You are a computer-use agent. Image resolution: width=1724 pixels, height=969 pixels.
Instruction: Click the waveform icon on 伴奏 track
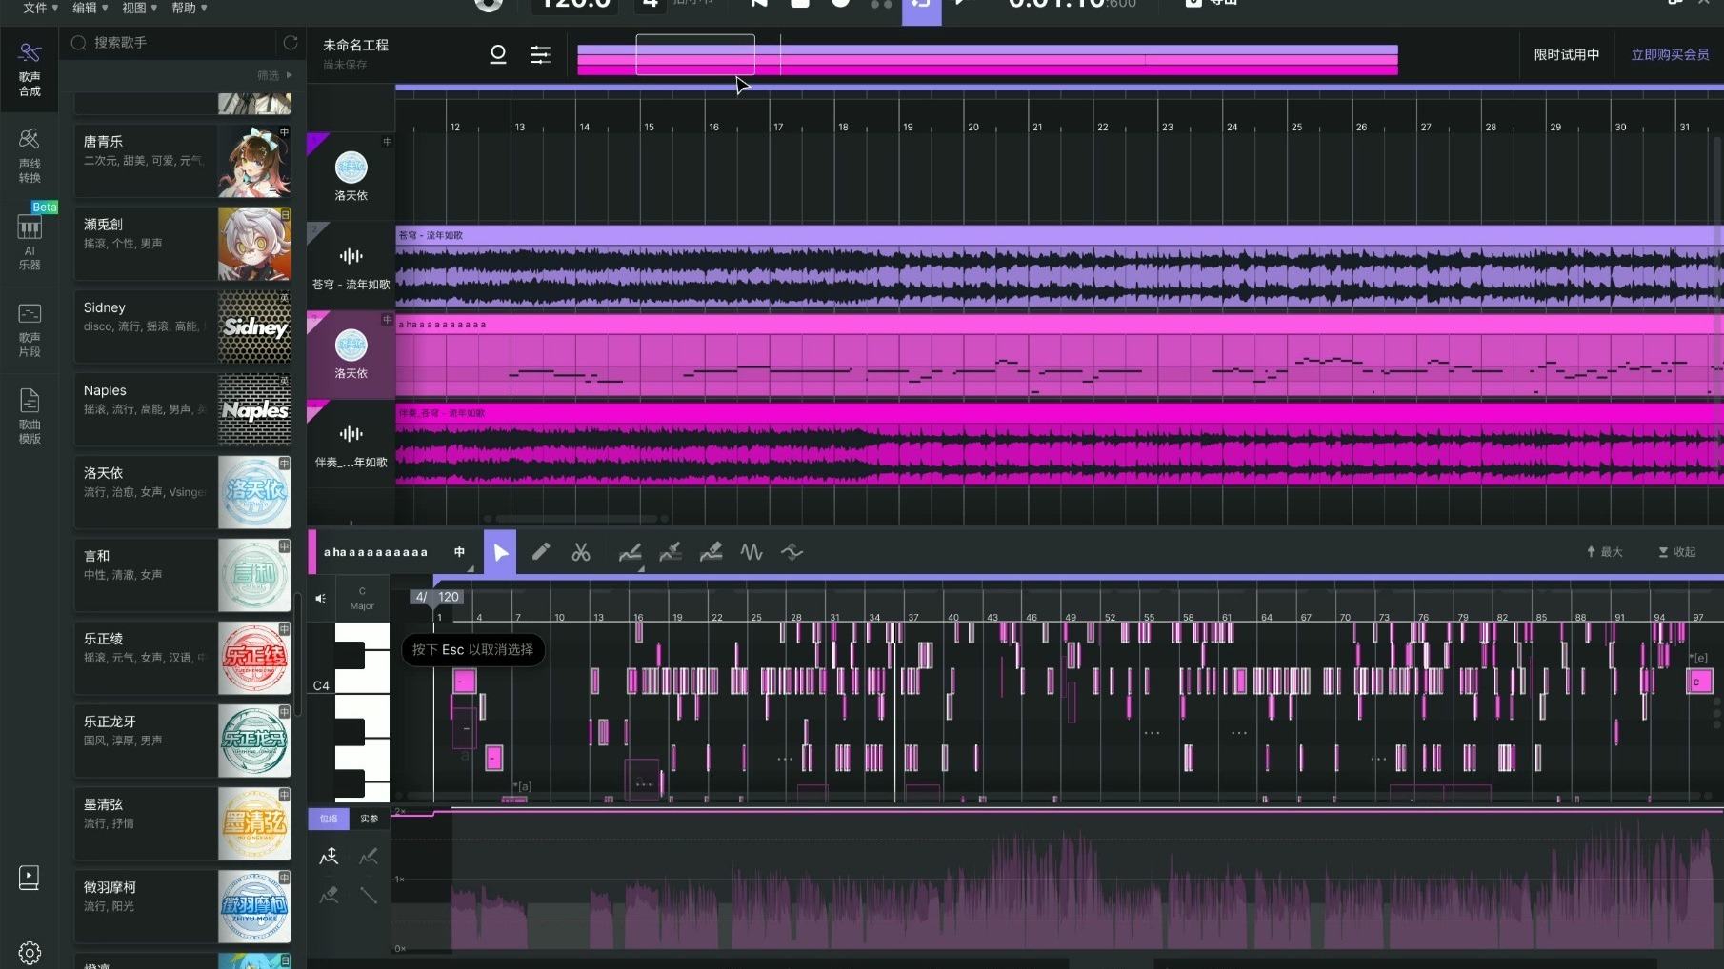(x=351, y=433)
